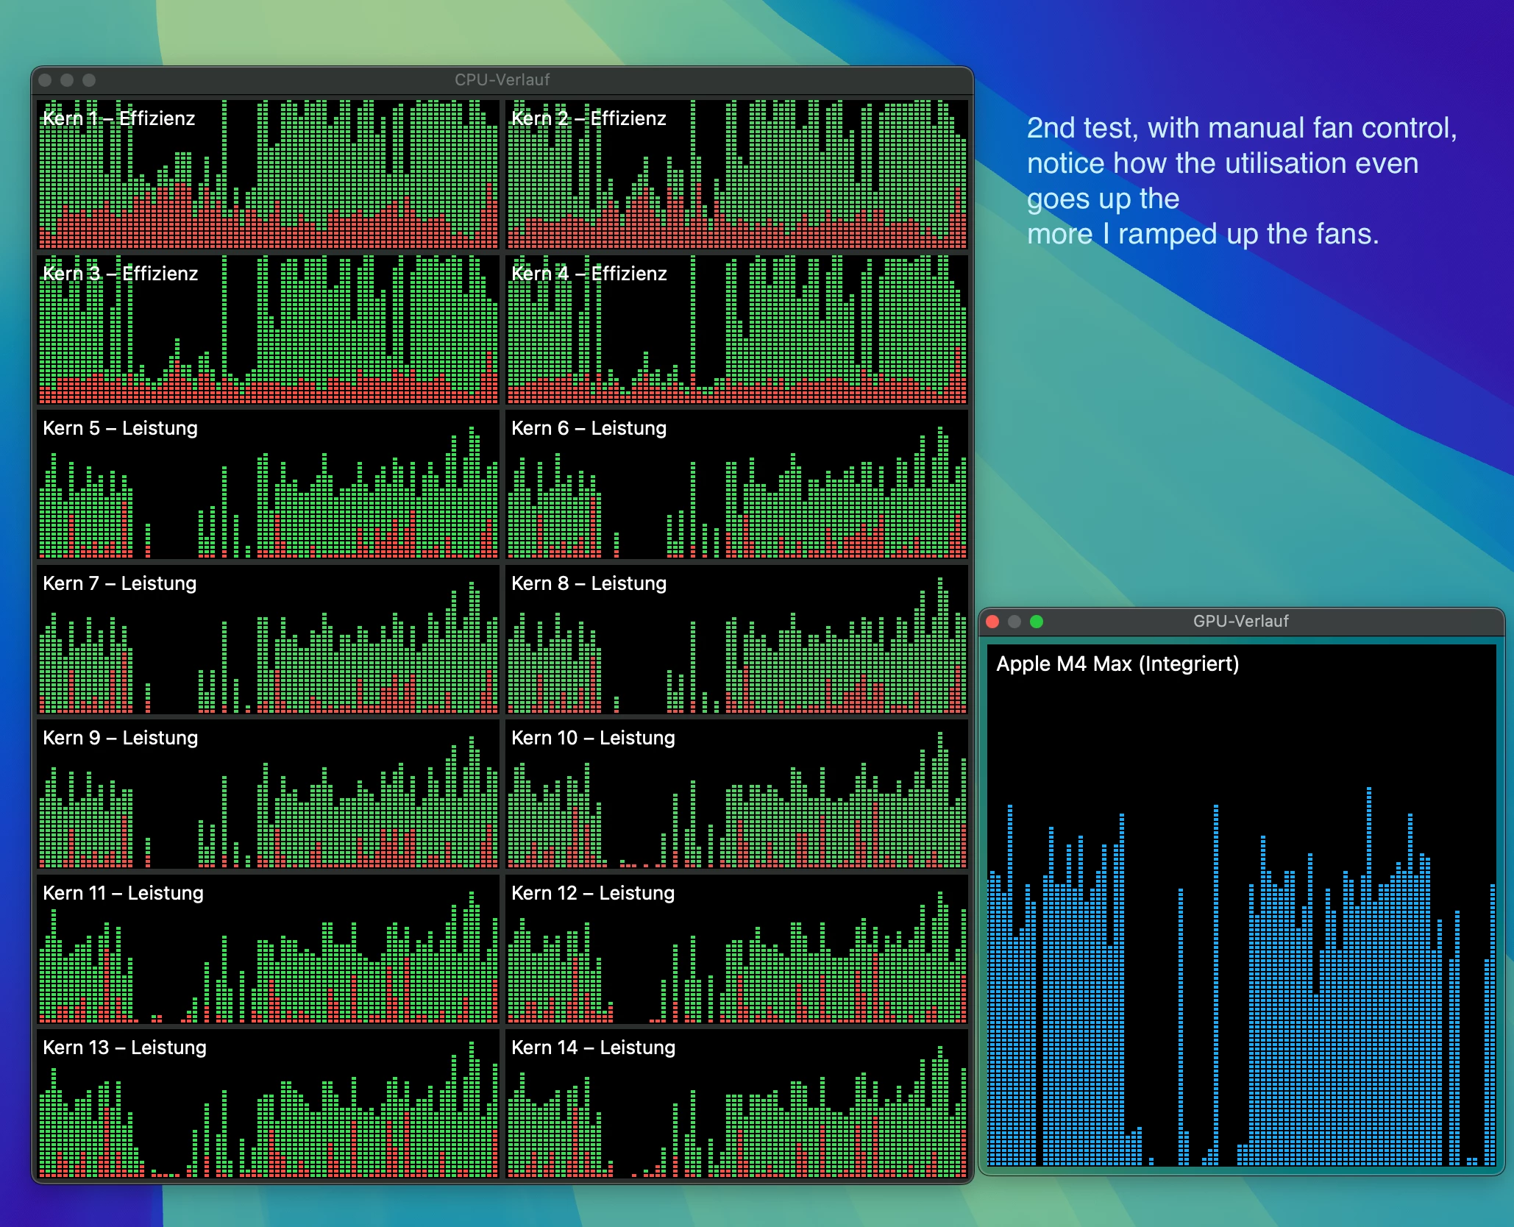Image resolution: width=1514 pixels, height=1227 pixels.
Task: Select the Kern 2 – Effizienz graph
Action: 736,174
